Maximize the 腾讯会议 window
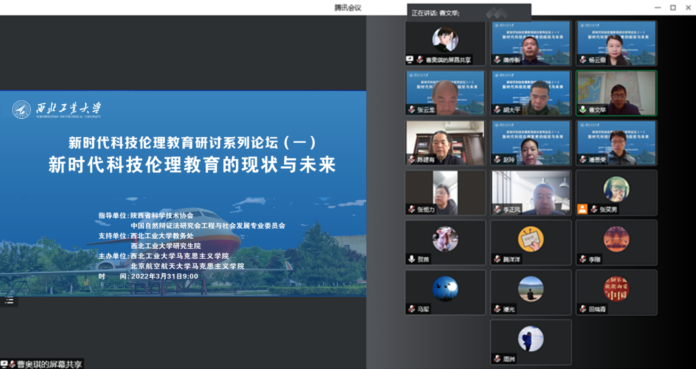This screenshot has height=369, width=696. point(673,7)
